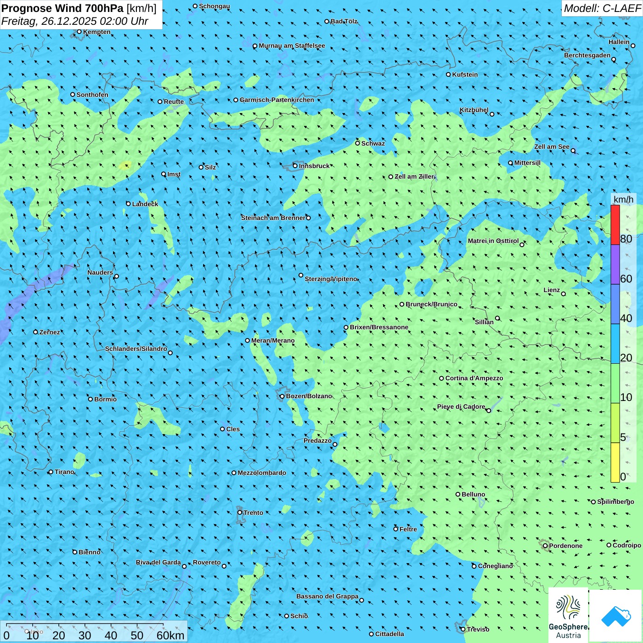Click the Bassano del Grappa label
643x643 pixels.
coord(327,596)
